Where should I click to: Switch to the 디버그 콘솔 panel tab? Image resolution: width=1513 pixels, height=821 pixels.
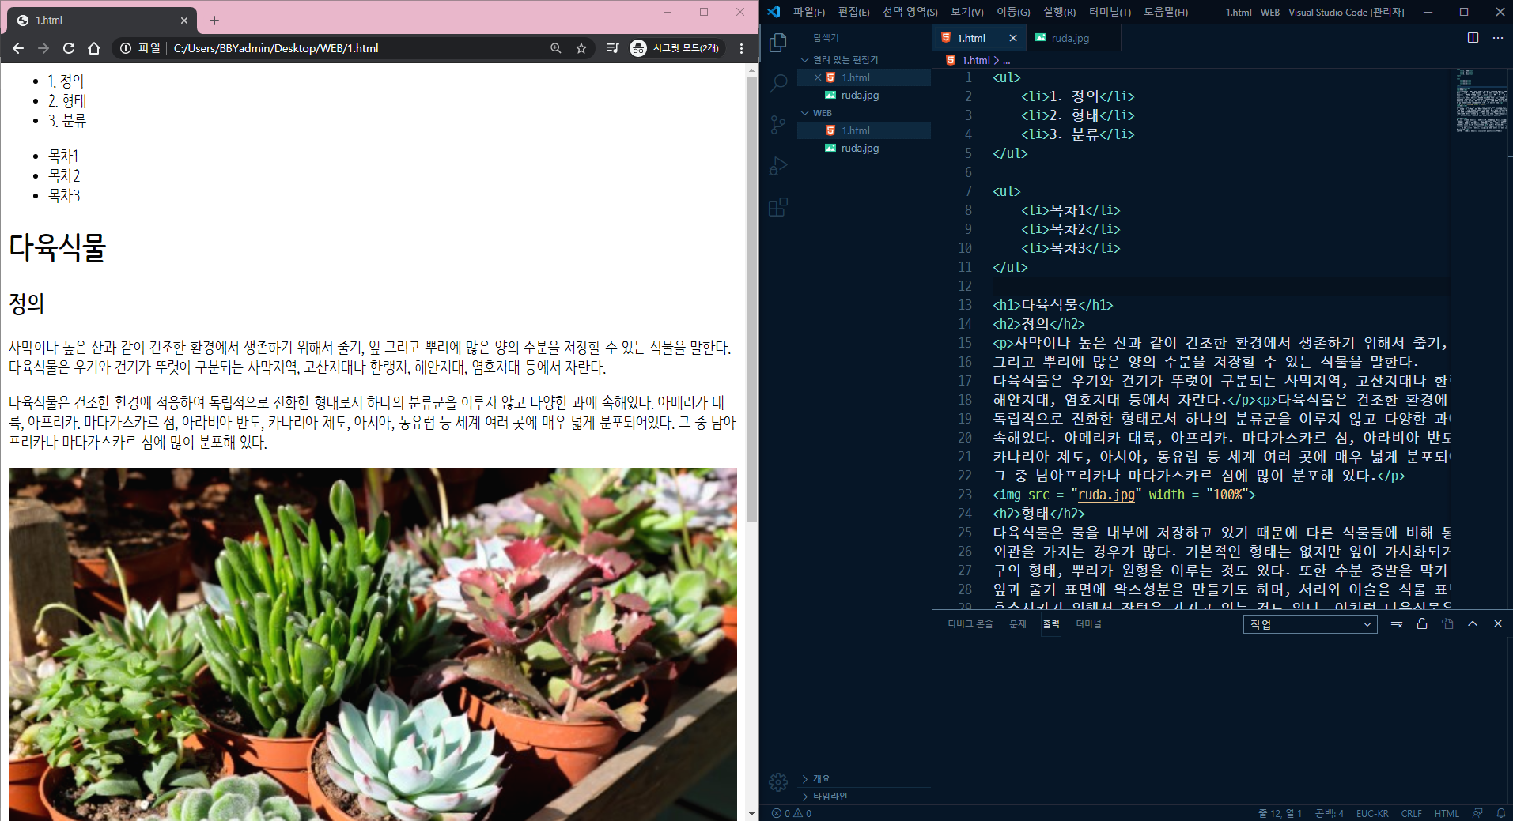coord(970,624)
